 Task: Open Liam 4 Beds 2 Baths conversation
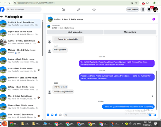[x=20, y=116]
